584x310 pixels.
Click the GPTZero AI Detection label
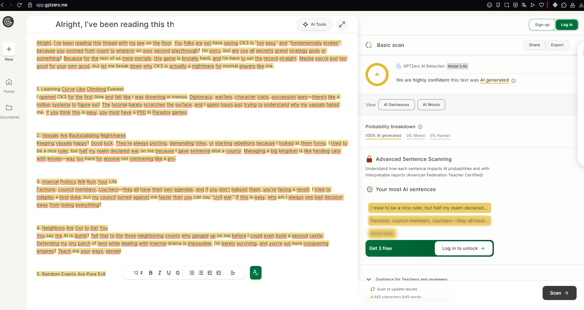[x=424, y=66]
